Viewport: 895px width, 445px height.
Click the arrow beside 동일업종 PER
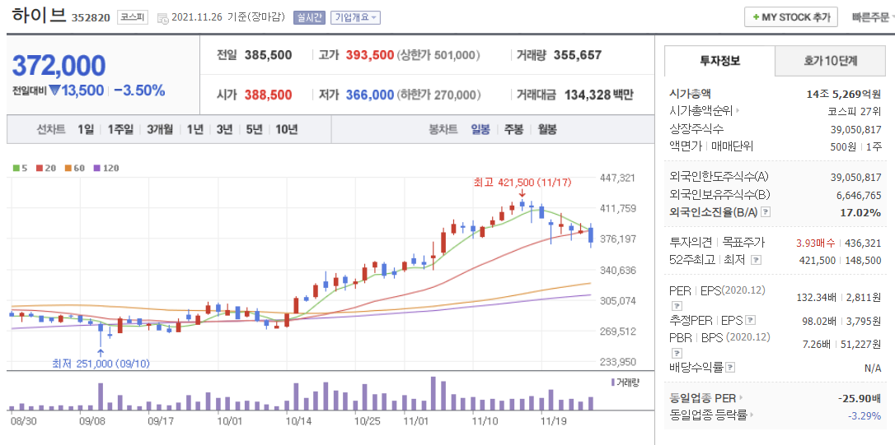(741, 398)
